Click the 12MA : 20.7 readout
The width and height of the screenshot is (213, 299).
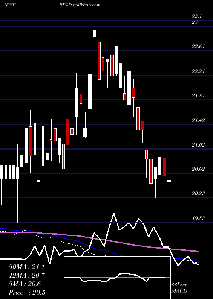pyautogui.click(x=26, y=276)
